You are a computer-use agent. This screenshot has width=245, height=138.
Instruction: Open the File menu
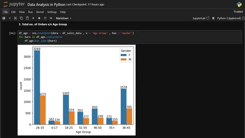pos(6,12)
